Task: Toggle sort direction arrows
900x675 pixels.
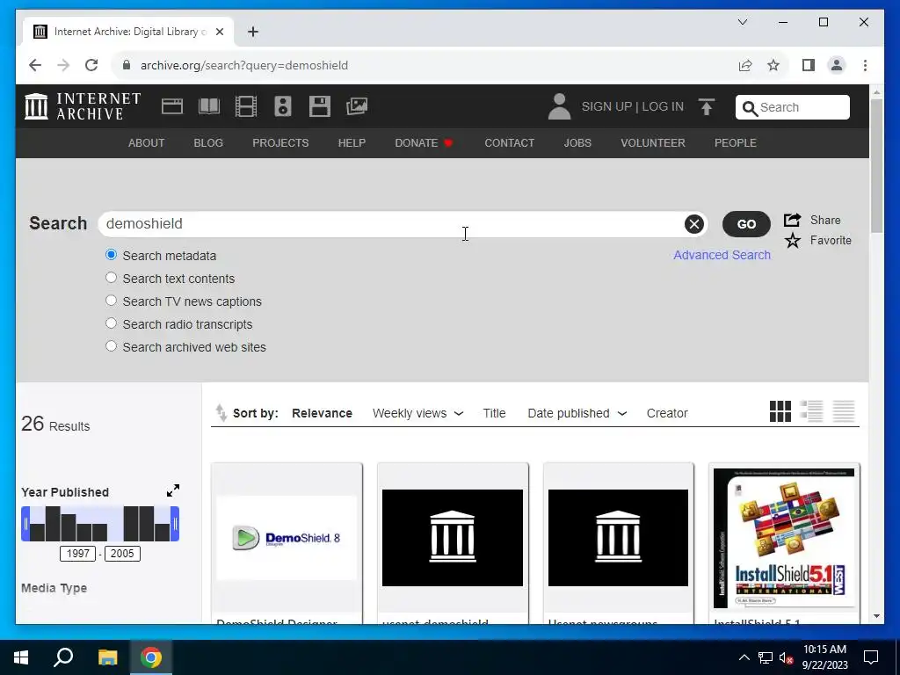Action: pos(221,413)
